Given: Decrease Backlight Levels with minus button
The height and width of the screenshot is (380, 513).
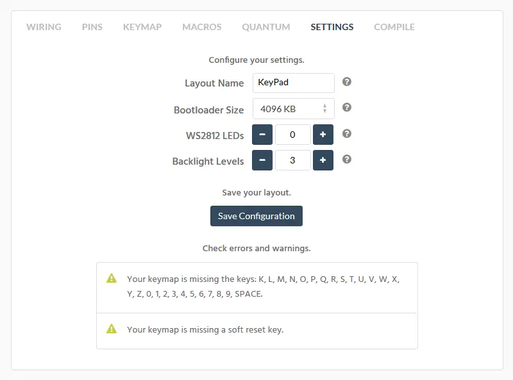Looking at the screenshot, I should click(262, 160).
